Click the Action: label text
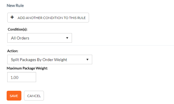This screenshot has height=104, width=174. [x=13, y=51]
